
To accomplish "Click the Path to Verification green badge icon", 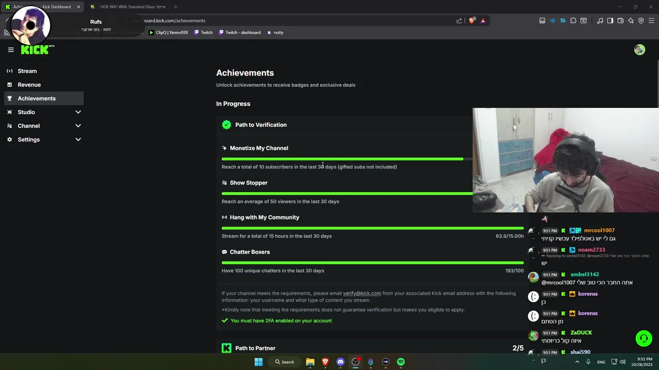I will [x=227, y=125].
